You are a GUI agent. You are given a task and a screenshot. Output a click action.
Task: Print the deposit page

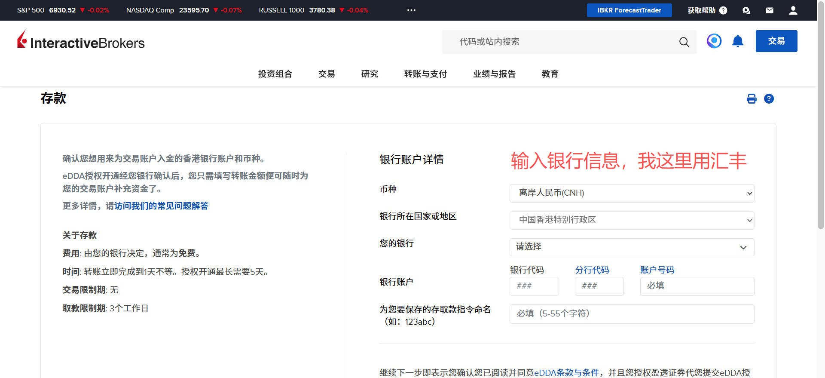[752, 99]
